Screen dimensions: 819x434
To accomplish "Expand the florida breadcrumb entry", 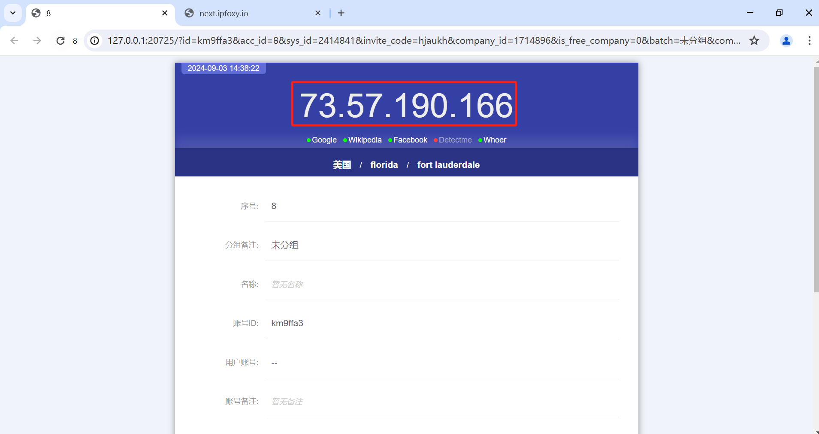I will [384, 164].
